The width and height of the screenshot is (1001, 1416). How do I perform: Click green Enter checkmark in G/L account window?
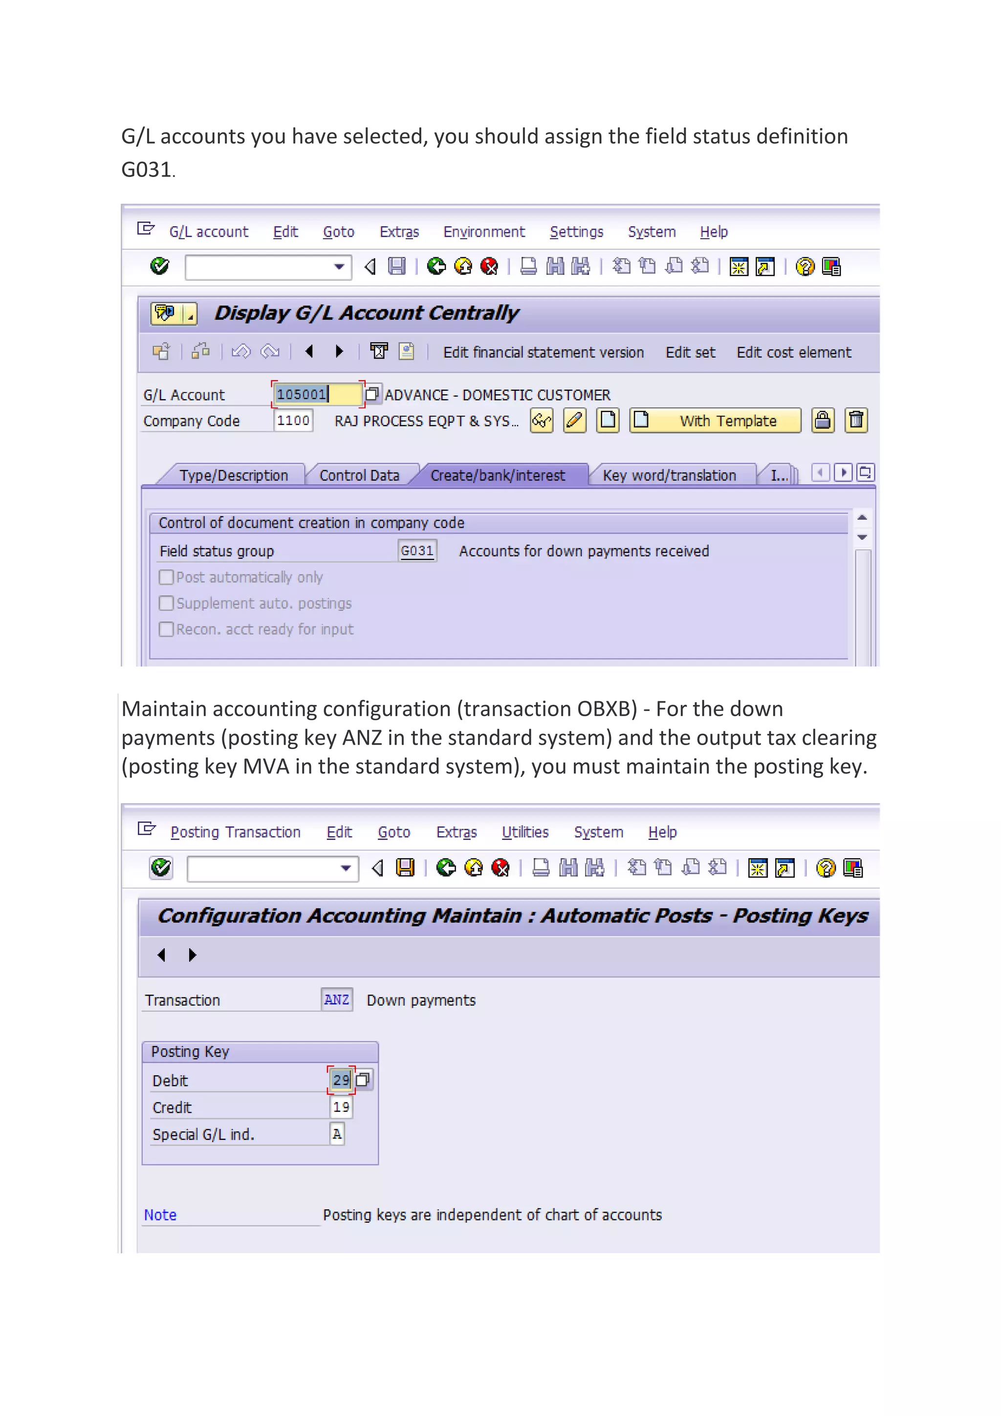click(160, 266)
